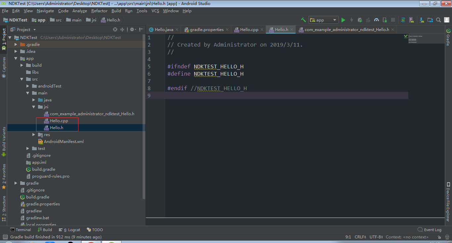This screenshot has width=452, height=243.
Task: Toggle the Captures side tool window
Action: pyautogui.click(x=4, y=67)
